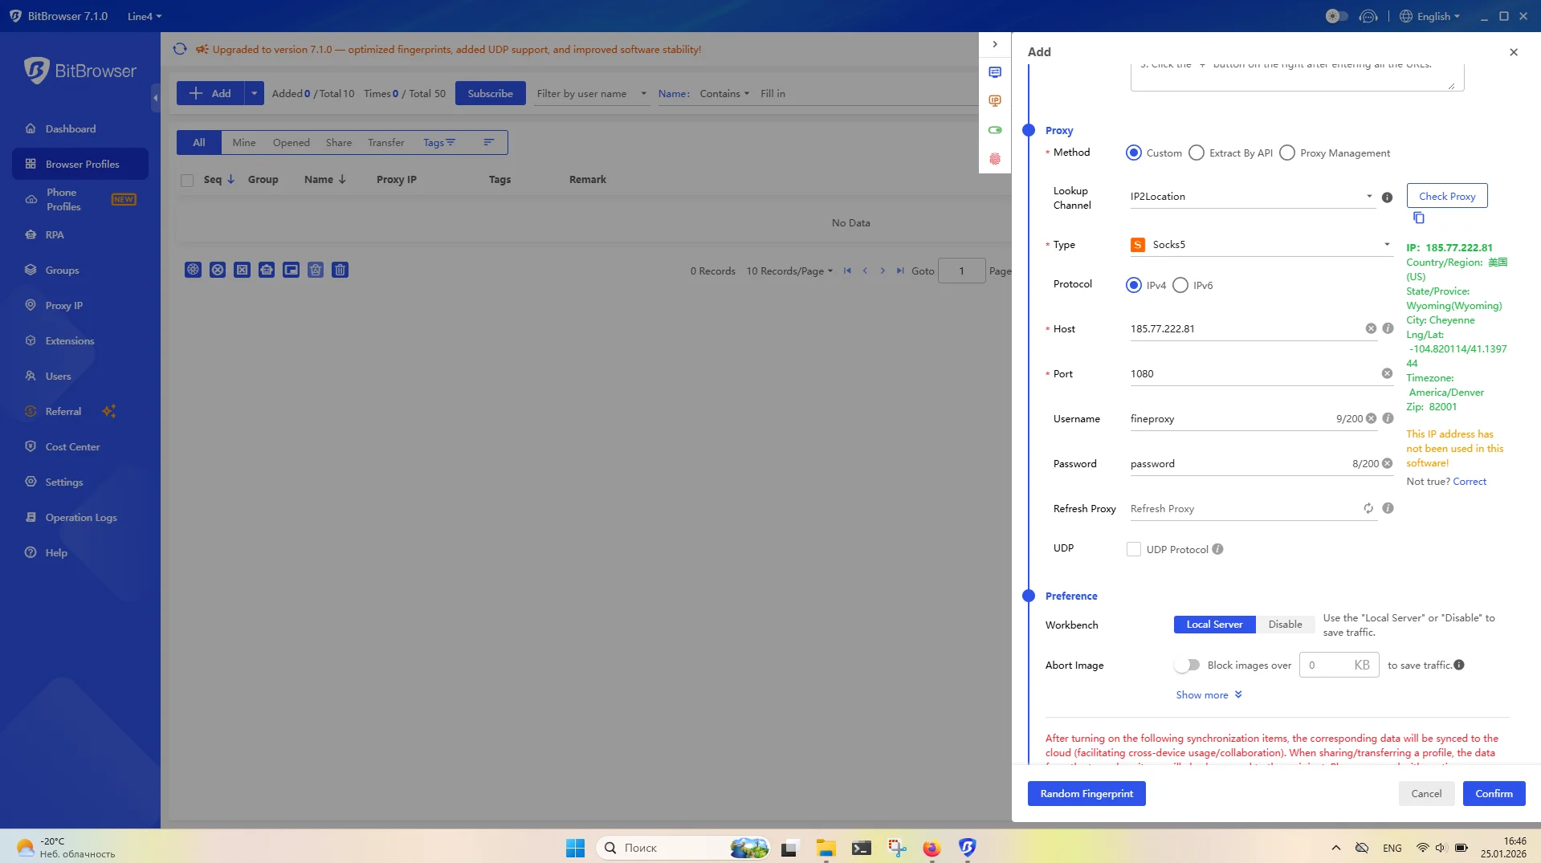Open customer support headset chat icon
Screen dimensions: 1541x863
point(1368,16)
